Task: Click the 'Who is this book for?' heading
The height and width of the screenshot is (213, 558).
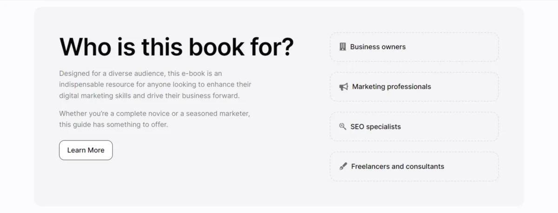Action: click(x=176, y=47)
